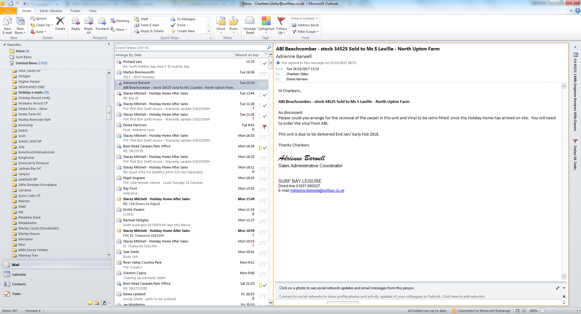This screenshot has height=314, width=581.
Task: Reply to the selected email
Action: 76,24
